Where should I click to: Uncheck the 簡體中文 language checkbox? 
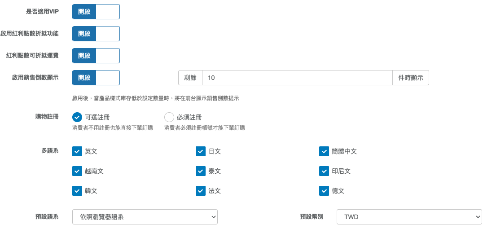tap(324, 151)
